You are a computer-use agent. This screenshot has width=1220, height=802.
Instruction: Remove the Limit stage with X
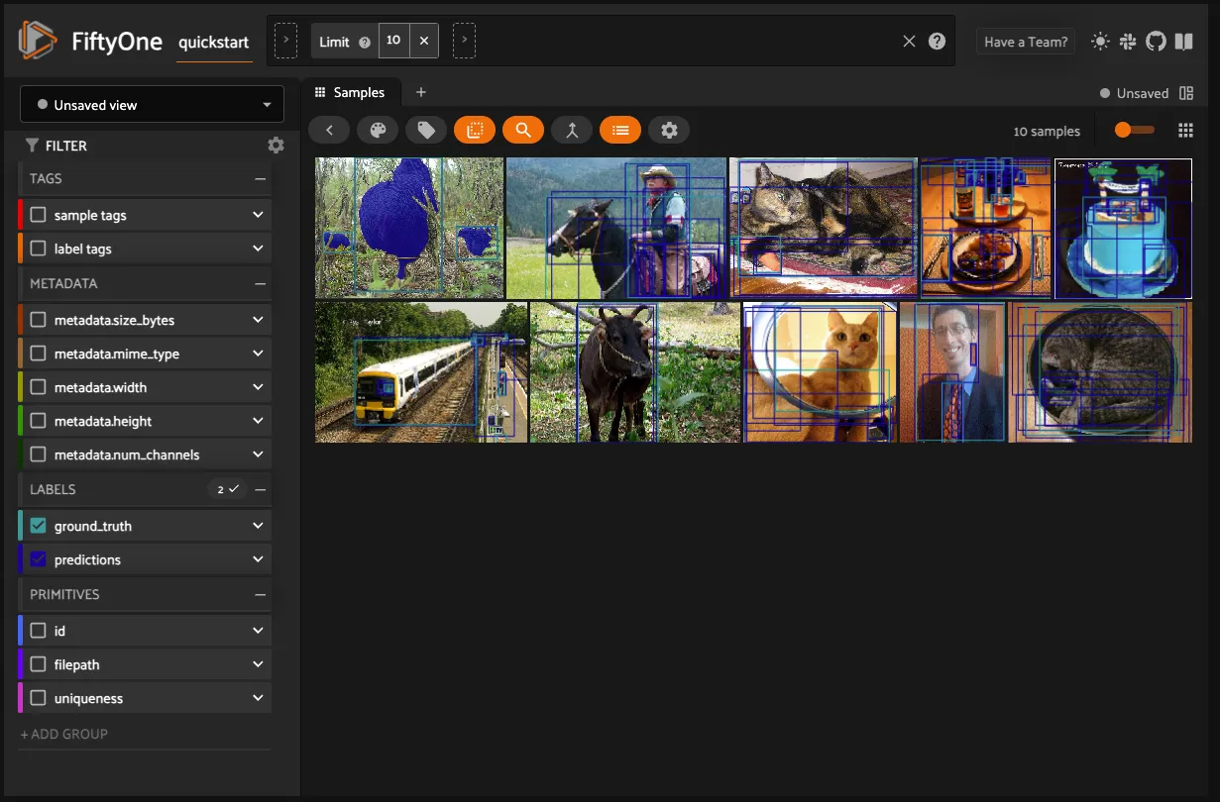click(423, 41)
